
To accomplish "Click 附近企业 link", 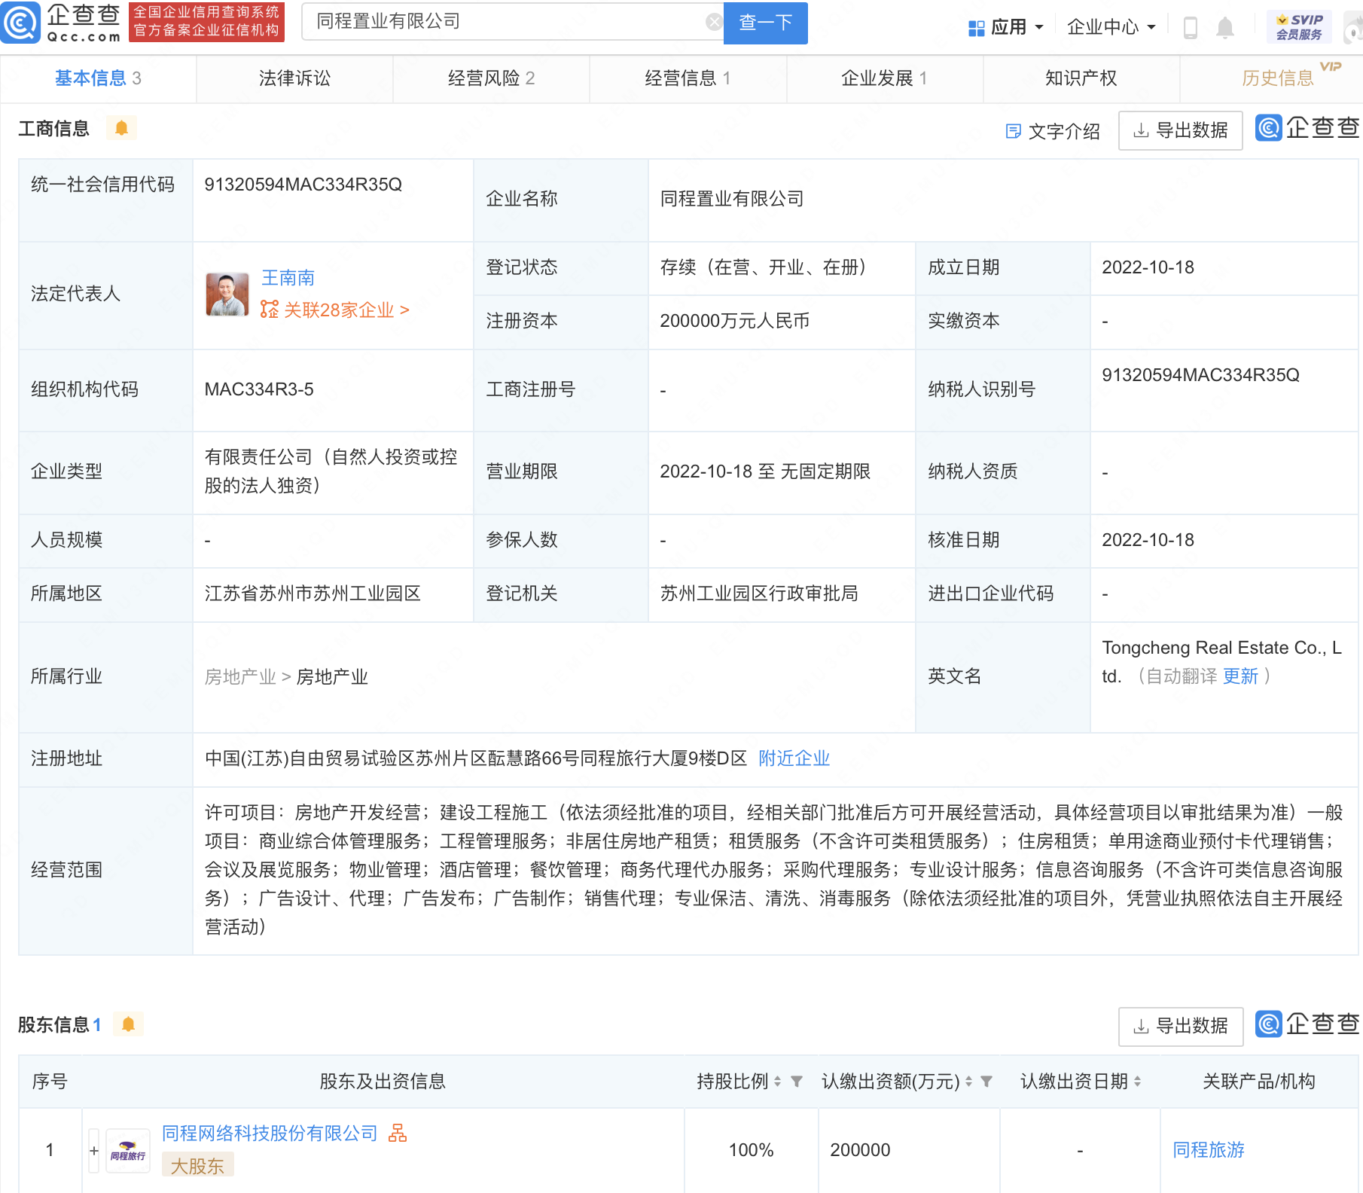I will tap(794, 758).
